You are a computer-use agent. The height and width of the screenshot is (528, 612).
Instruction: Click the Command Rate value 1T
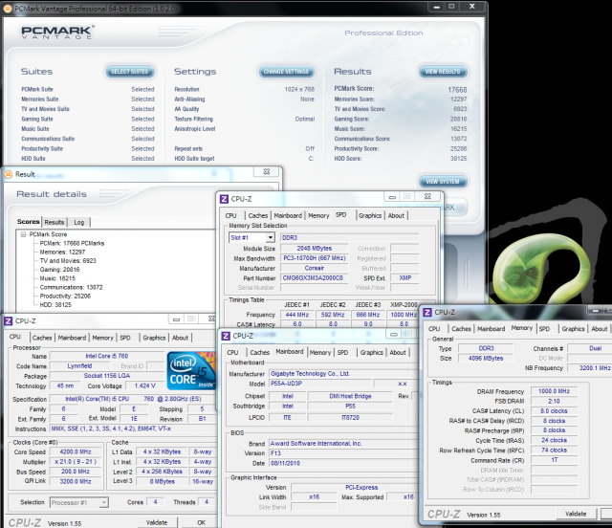[554, 460]
